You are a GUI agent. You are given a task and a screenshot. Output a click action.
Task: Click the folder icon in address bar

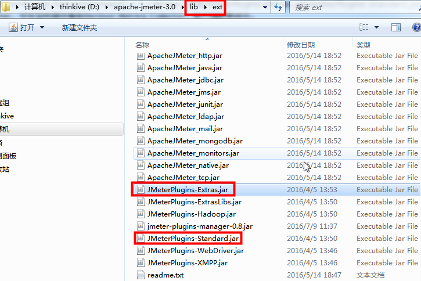pyautogui.click(x=6, y=7)
